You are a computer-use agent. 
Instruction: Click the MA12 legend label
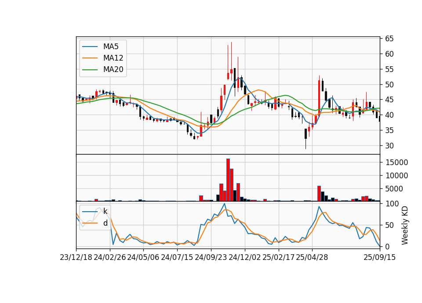pos(113,58)
